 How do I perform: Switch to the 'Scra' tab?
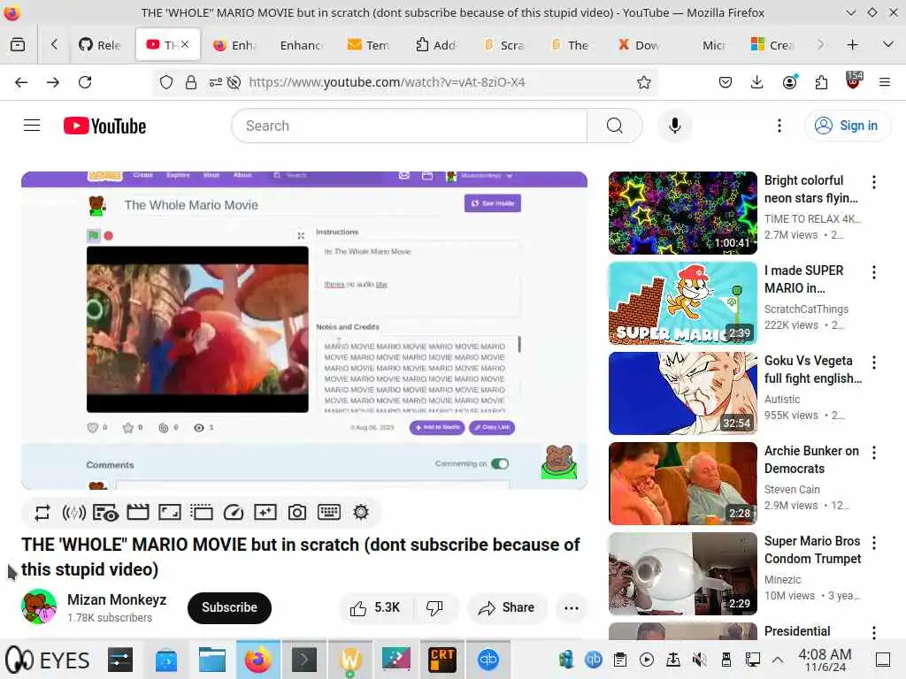[505, 44]
